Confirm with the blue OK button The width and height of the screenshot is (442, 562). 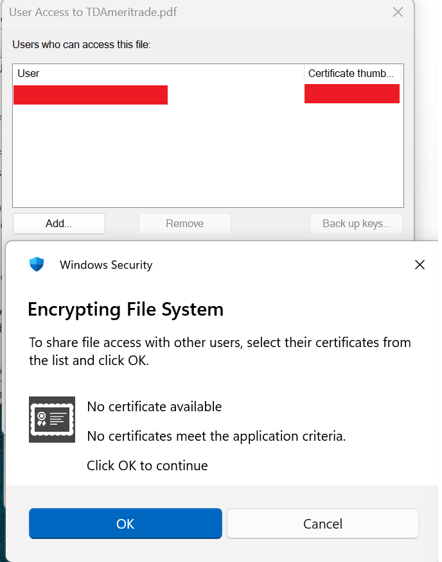125,524
